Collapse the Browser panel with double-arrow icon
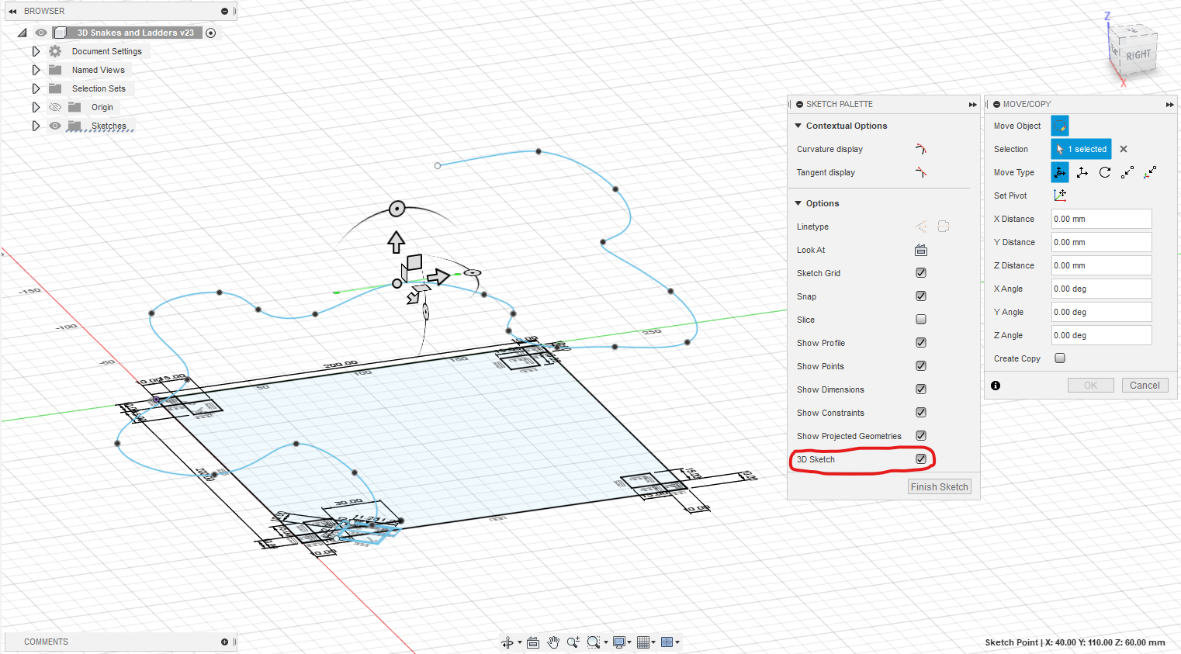1181x654 pixels. tap(12, 12)
